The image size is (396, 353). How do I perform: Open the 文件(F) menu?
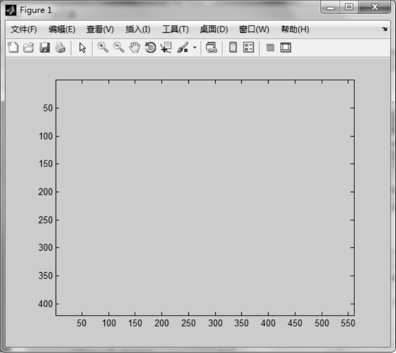coord(24,30)
